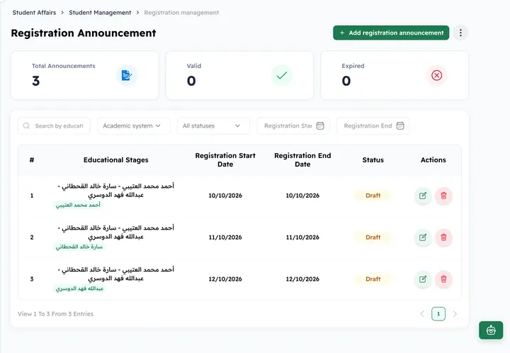Click the end date 12/10/2026 cell
The width and height of the screenshot is (510, 353).
(x=302, y=279)
